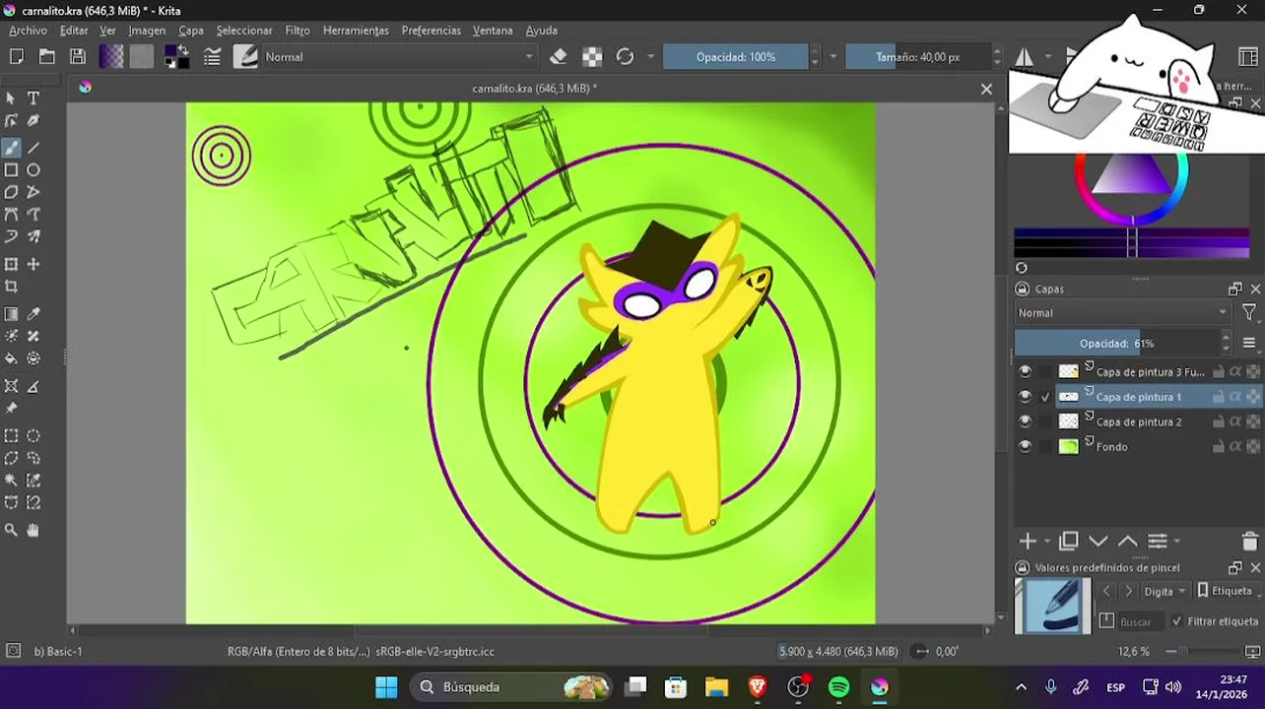Open the Preferencias menu

tap(432, 31)
